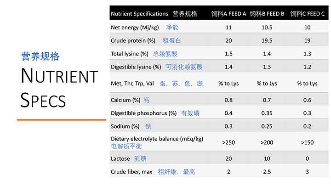Click the FEED B column header

tap(267, 14)
